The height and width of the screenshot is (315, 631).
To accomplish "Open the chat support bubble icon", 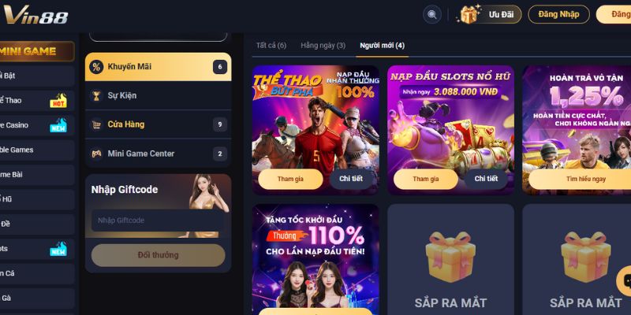I will point(625,281).
